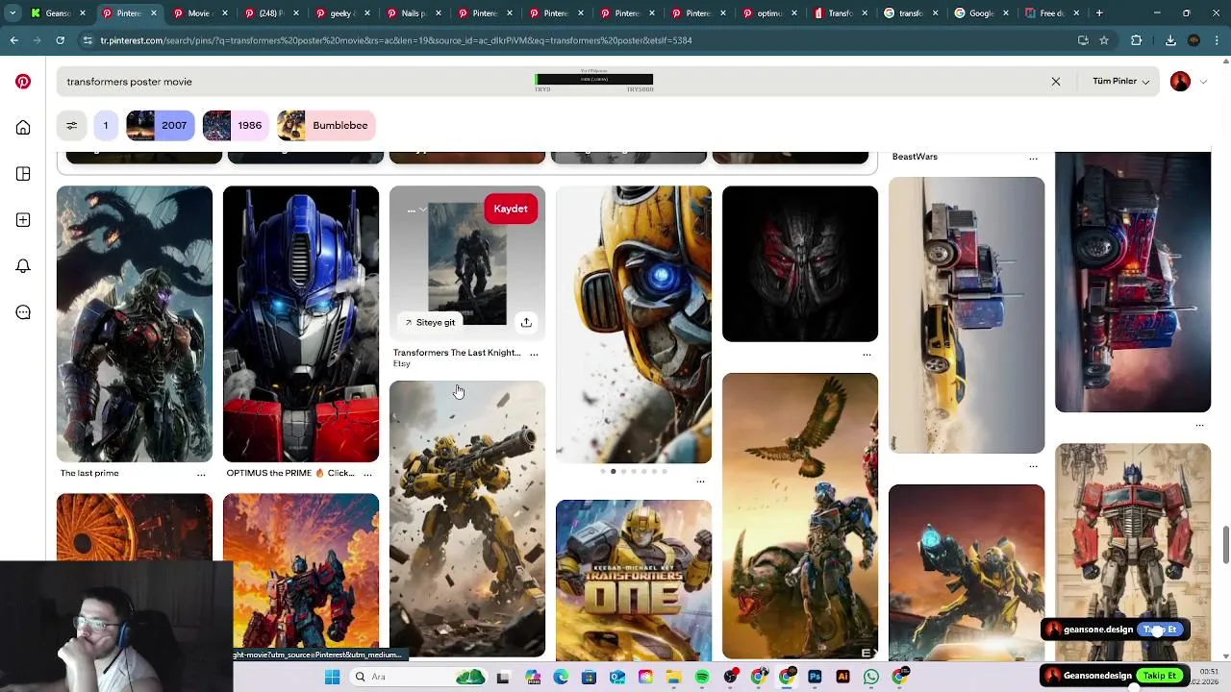Image resolution: width=1231 pixels, height=692 pixels.
Task: Open the Transformers The Last Knight pin title
Action: [457, 353]
